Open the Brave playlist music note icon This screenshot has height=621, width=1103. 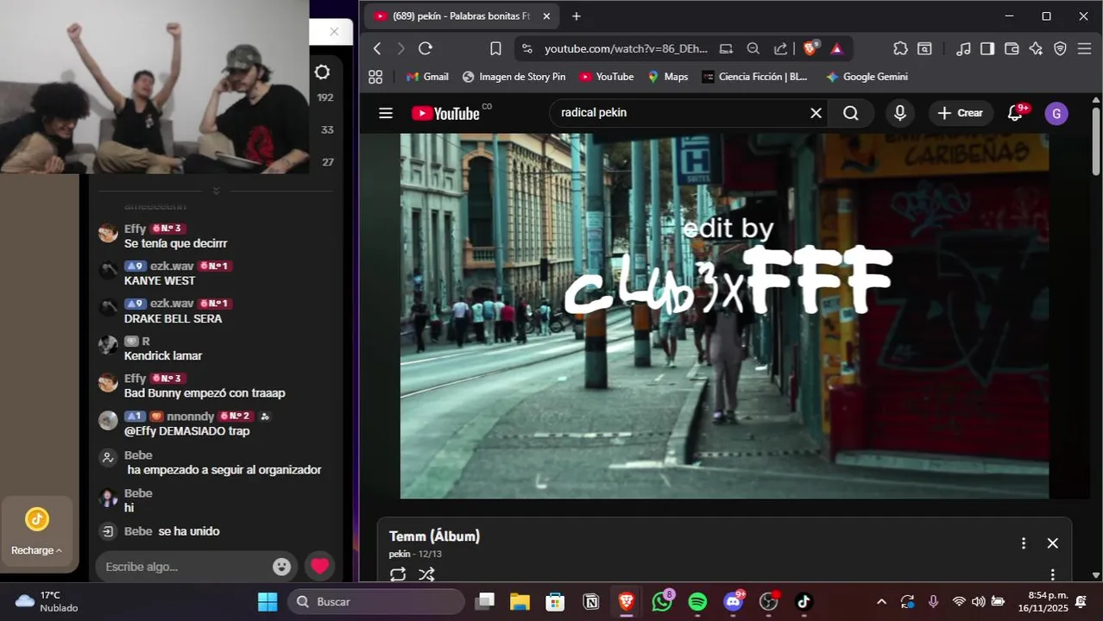coord(963,48)
